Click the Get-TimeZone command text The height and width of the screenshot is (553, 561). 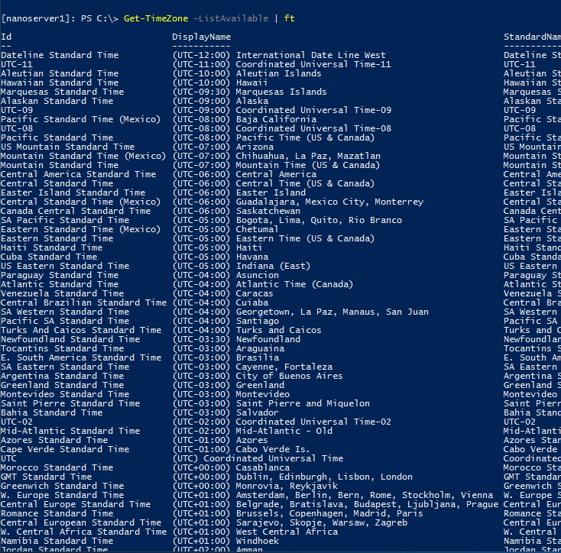pyautogui.click(x=156, y=18)
